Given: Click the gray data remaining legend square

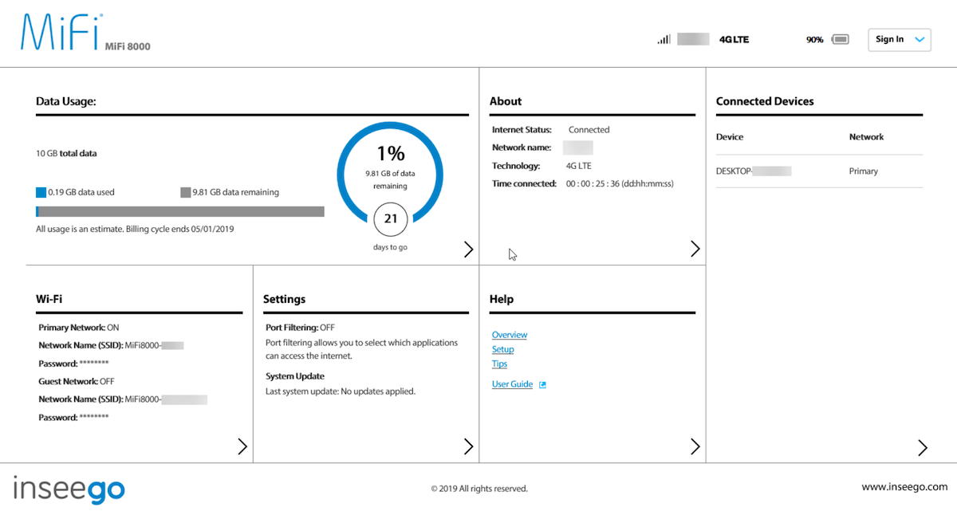Looking at the screenshot, I should click(x=186, y=192).
